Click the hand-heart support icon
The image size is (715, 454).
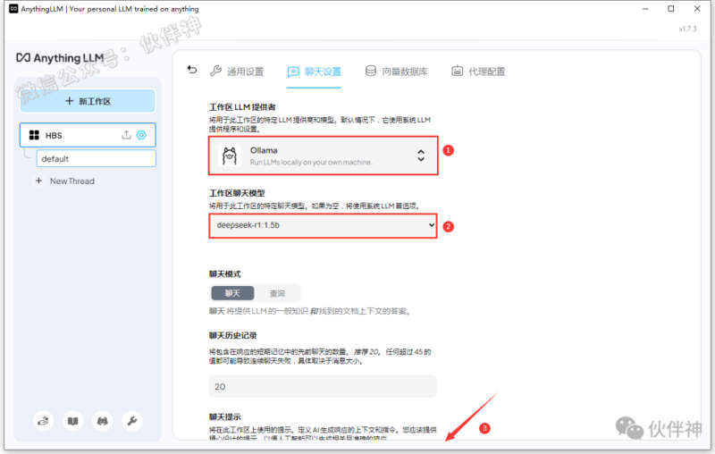click(x=43, y=420)
